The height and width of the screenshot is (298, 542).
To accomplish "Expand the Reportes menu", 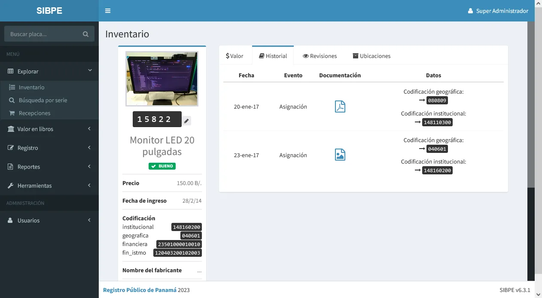I will point(49,167).
